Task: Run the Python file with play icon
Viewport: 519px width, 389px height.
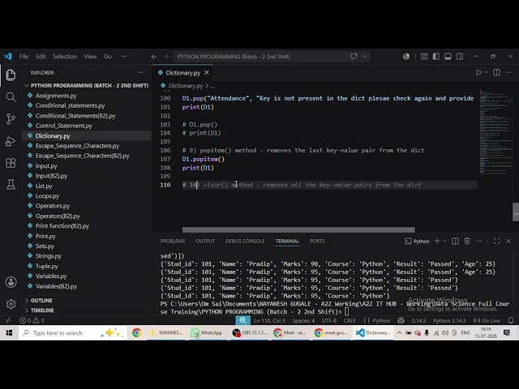Action: (x=478, y=72)
